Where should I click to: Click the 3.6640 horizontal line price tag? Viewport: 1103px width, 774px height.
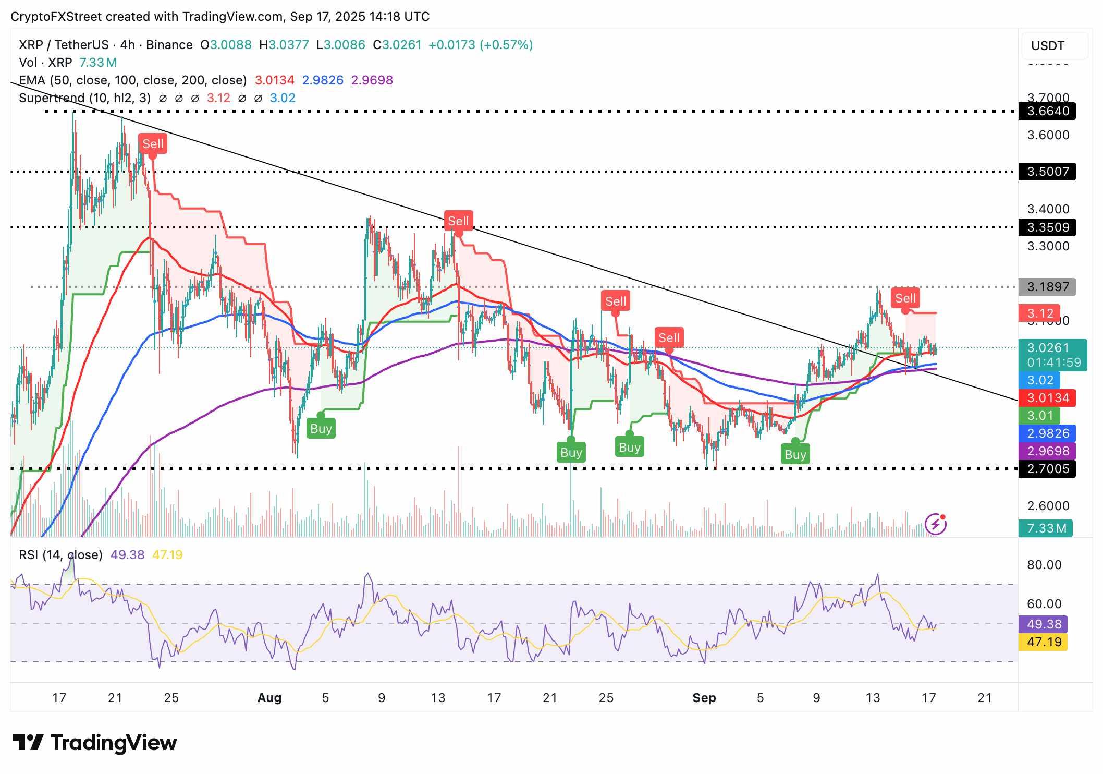[x=1047, y=111]
